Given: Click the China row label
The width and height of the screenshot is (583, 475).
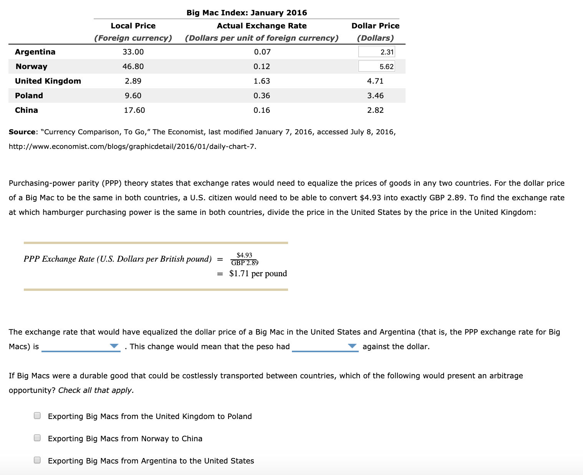Looking at the screenshot, I should (26, 110).
